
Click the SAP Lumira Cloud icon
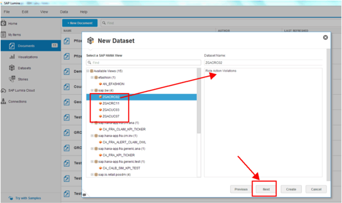(3, 90)
